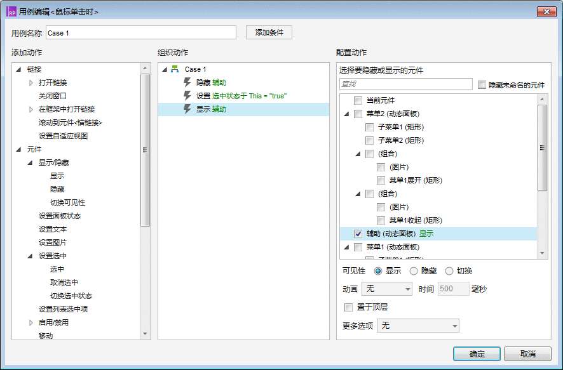
Task: Collapse the 显示/隐藏 node
Action: [30, 162]
